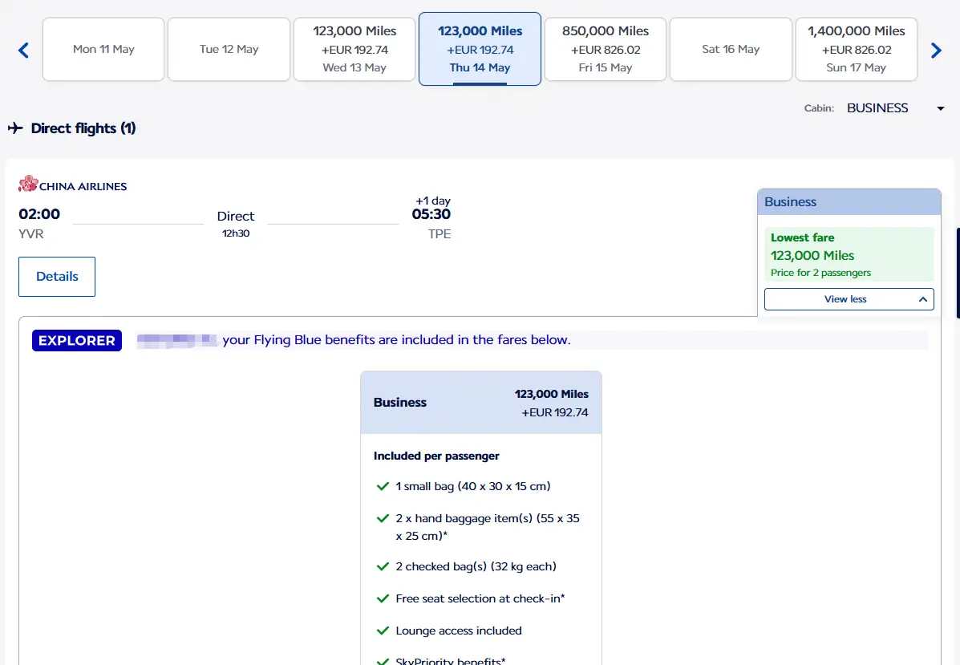
Task: Click the checkmark next to Lounge access included
Action: pos(383,631)
